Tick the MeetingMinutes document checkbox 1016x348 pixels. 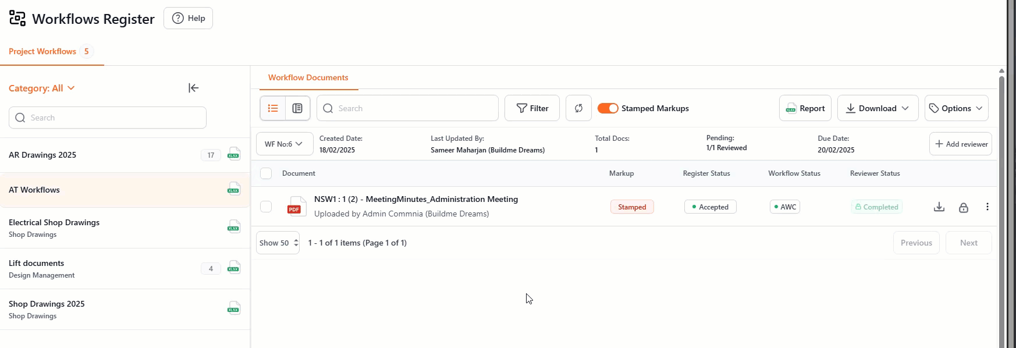(x=266, y=207)
